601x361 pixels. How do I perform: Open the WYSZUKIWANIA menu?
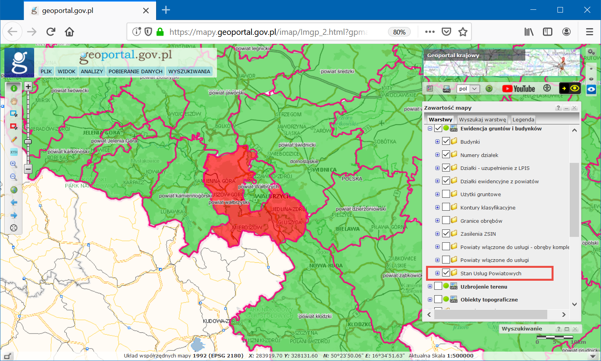(x=189, y=71)
